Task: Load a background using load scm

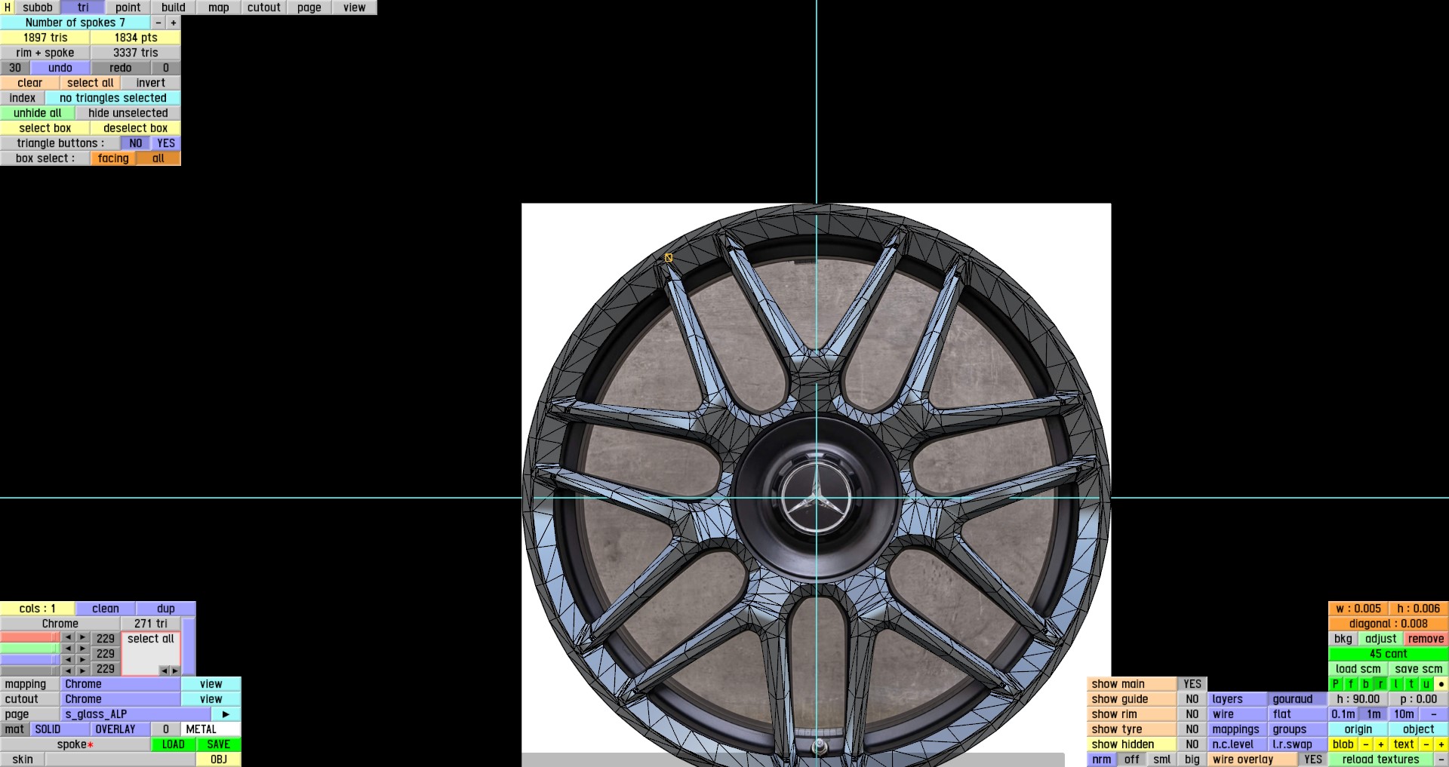Action: [x=1358, y=669]
